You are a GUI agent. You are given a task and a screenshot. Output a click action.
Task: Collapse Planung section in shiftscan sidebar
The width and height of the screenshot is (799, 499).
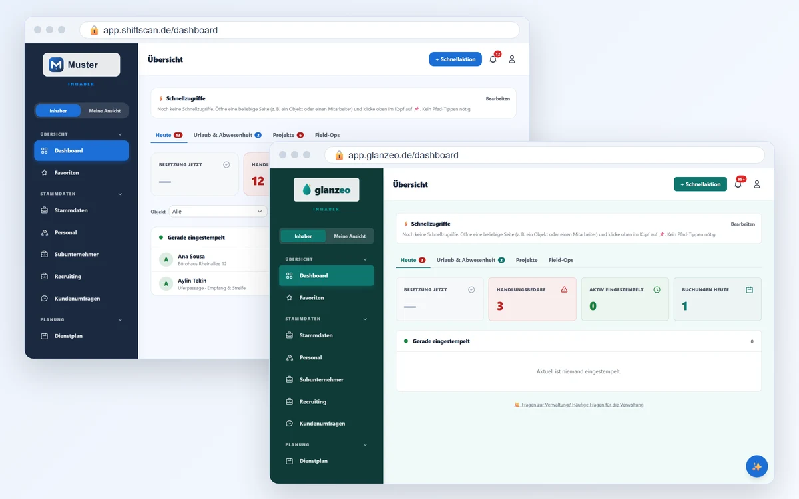tap(120, 319)
